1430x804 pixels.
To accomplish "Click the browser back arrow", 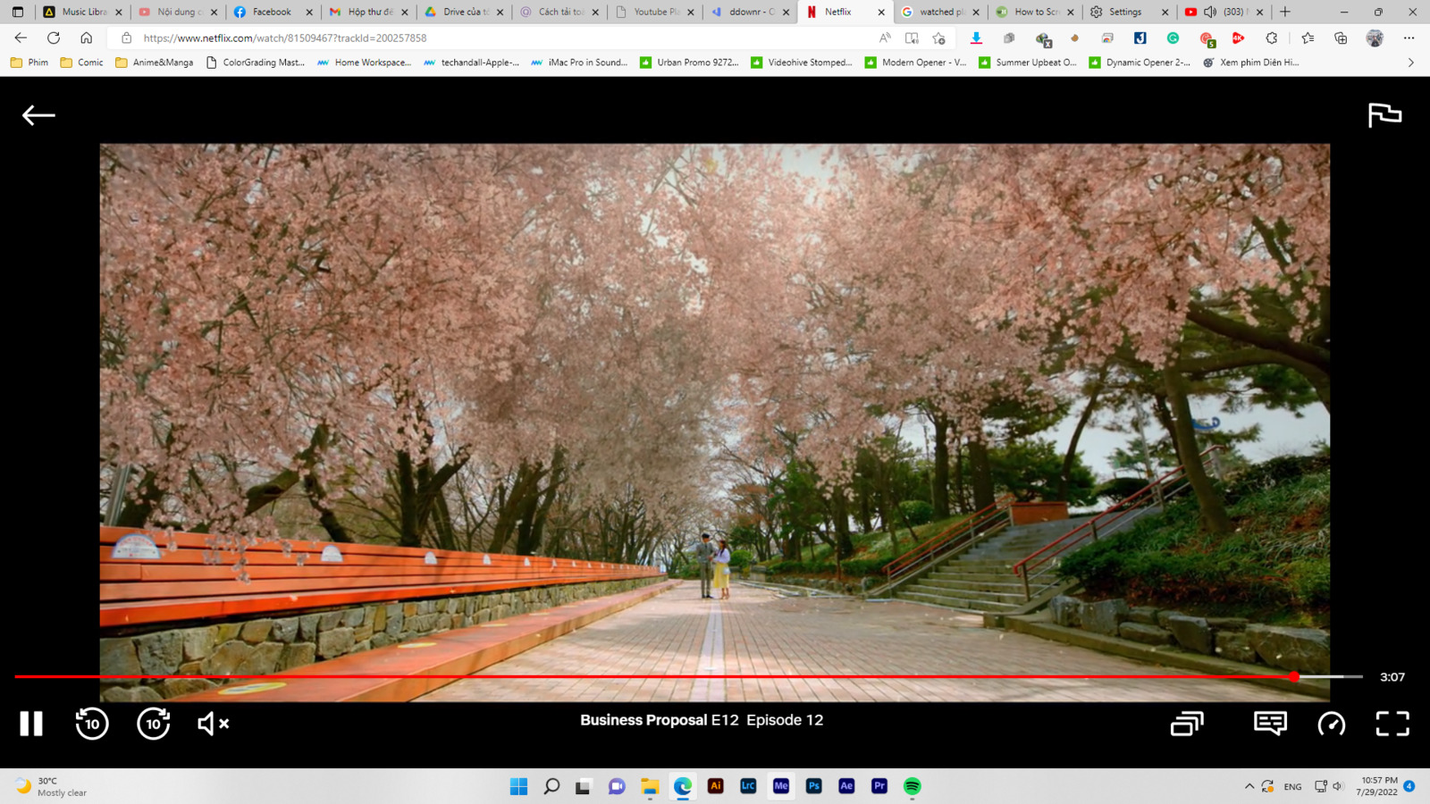I will pyautogui.click(x=21, y=38).
